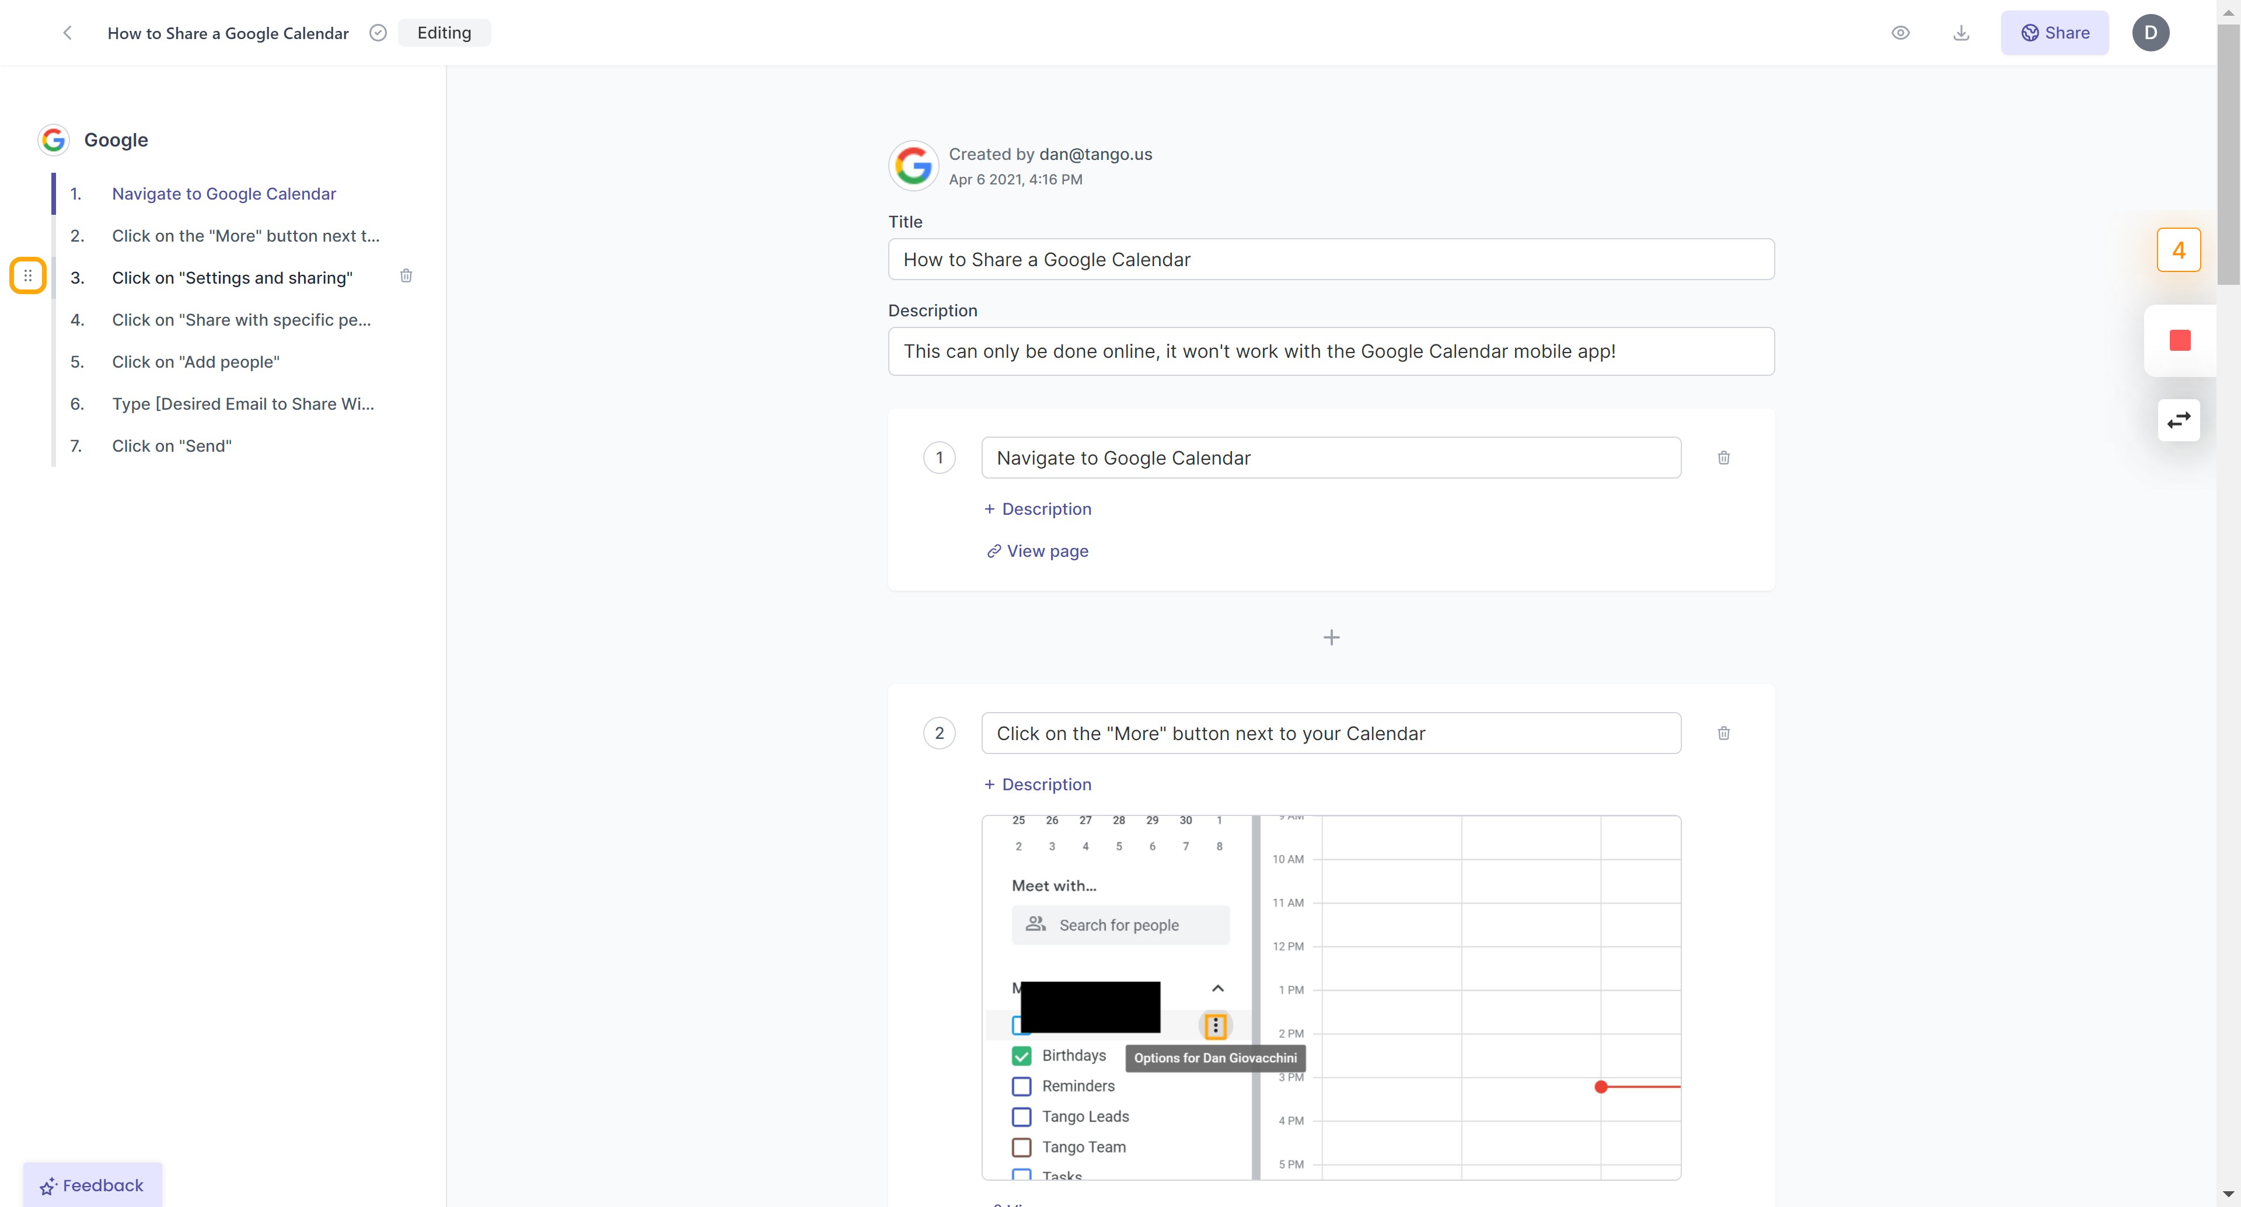The image size is (2241, 1207).
Task: Open View page link
Action: pos(1037,551)
